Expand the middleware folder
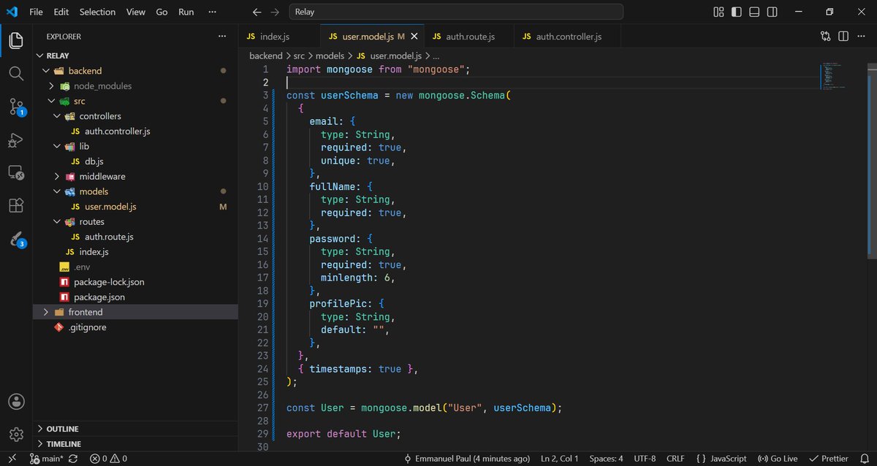877x466 pixels. (135, 176)
